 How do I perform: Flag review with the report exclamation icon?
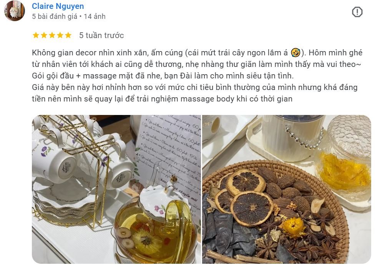coord(357,12)
